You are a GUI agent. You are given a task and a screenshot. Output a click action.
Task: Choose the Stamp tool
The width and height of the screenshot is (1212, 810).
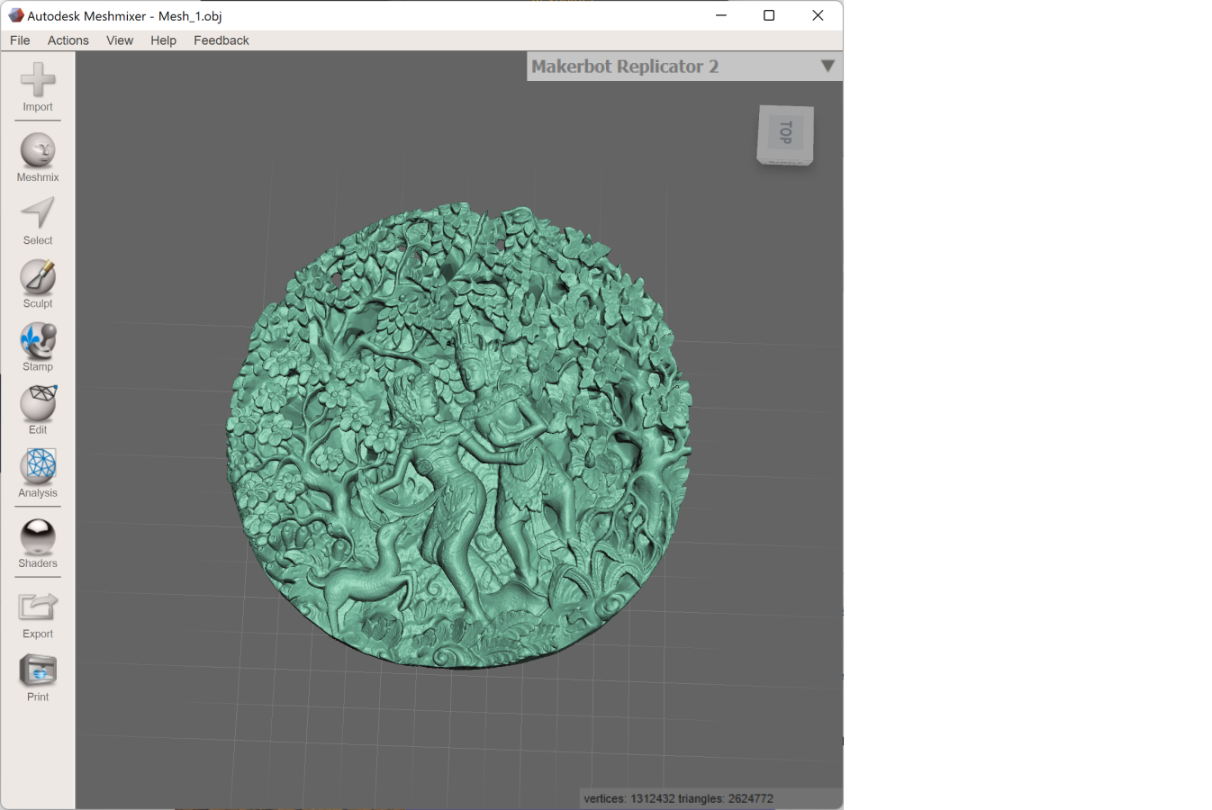tap(38, 341)
